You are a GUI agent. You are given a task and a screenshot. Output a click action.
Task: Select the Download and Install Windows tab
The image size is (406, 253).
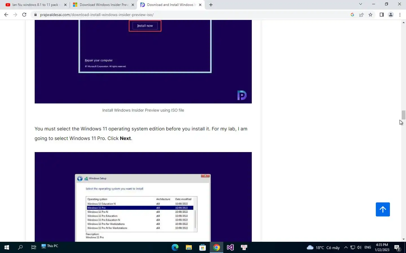click(170, 5)
